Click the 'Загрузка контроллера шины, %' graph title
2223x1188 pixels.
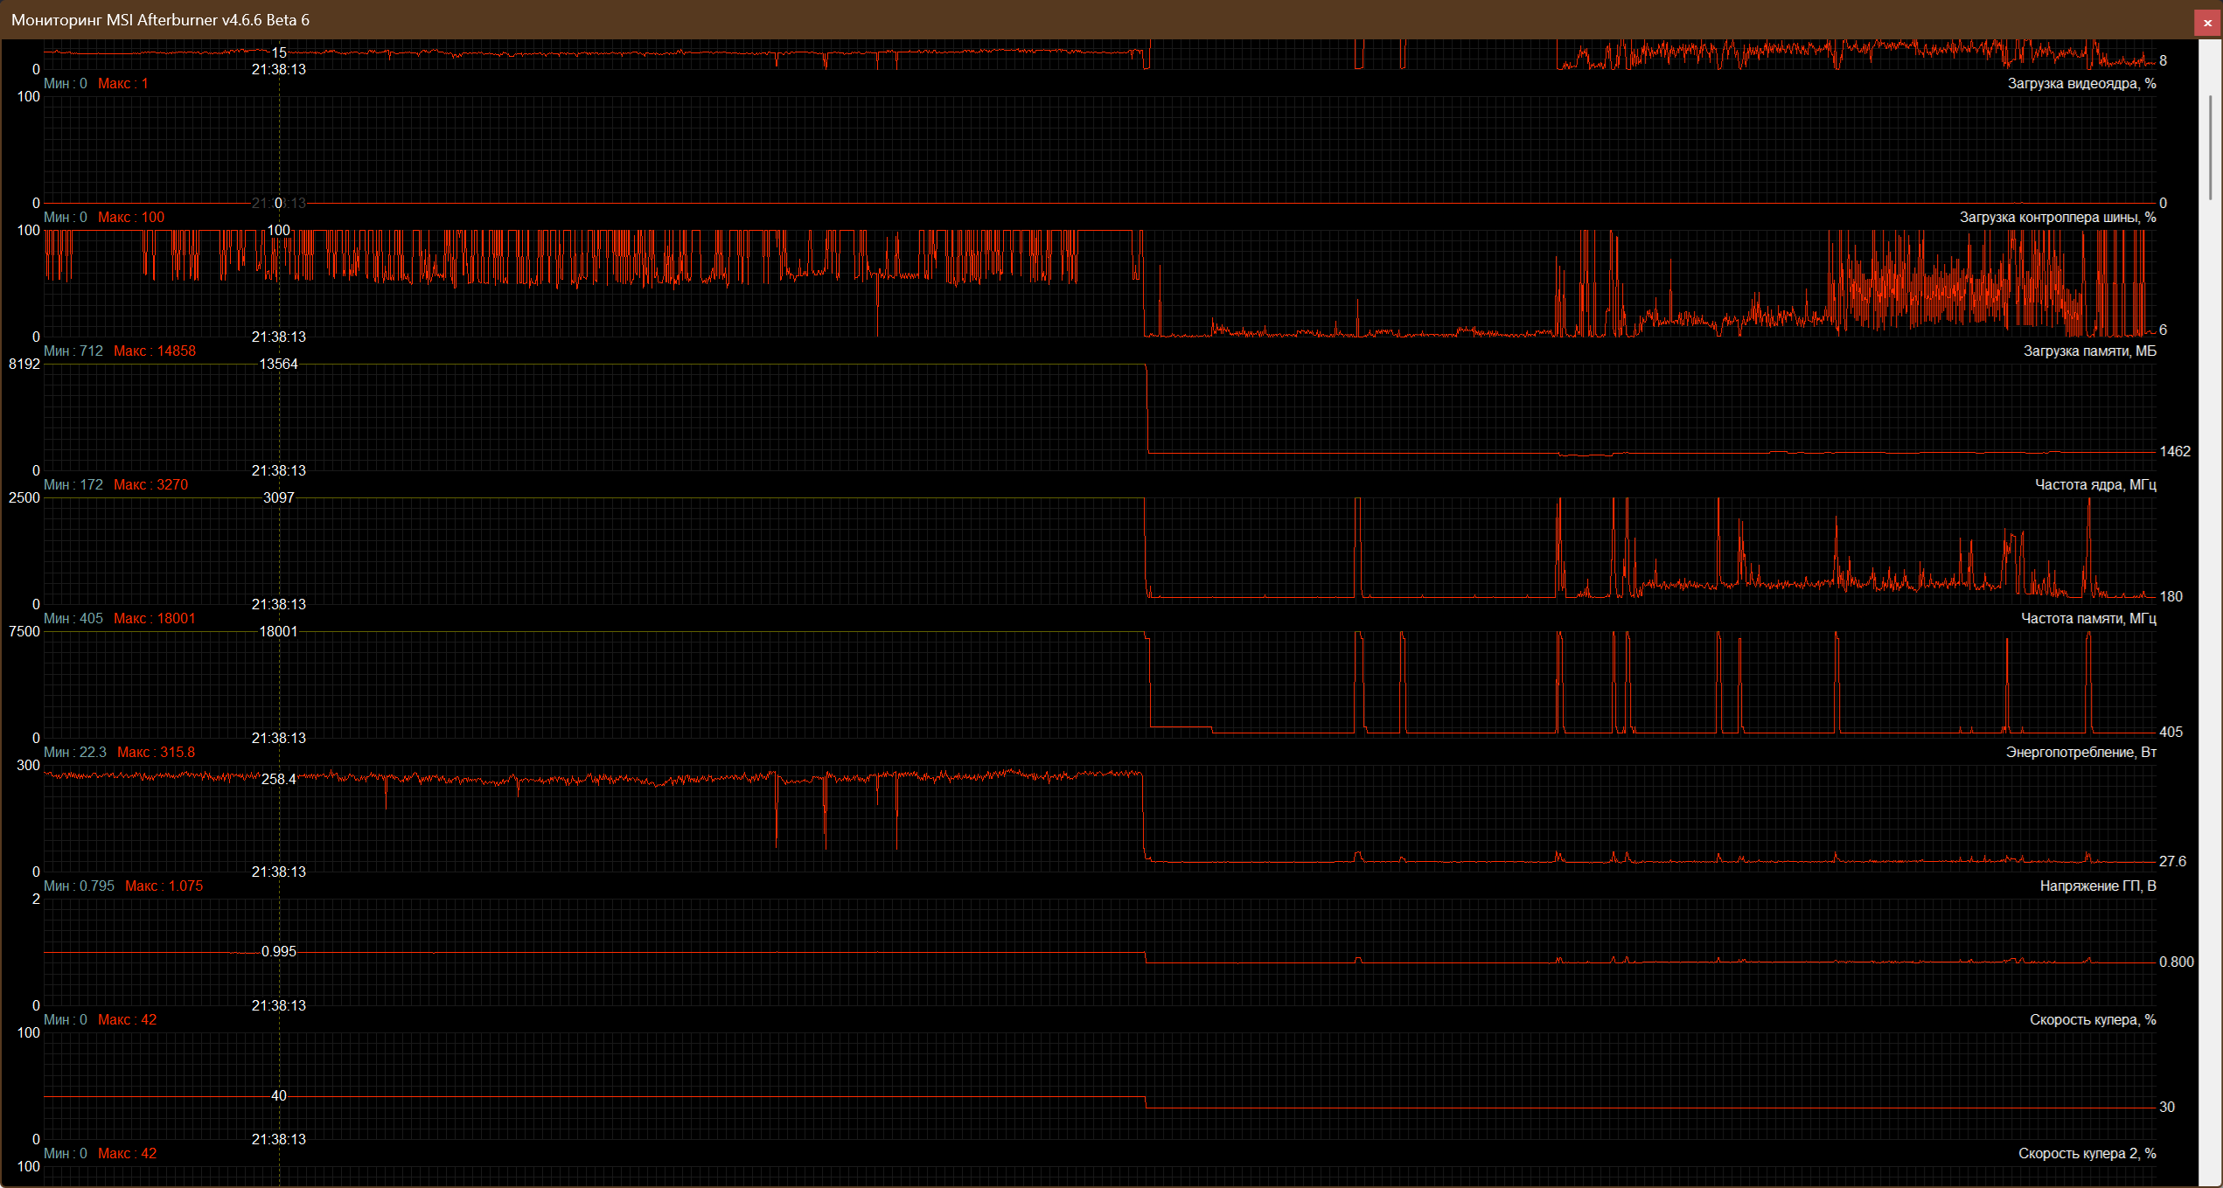pyautogui.click(x=2057, y=218)
